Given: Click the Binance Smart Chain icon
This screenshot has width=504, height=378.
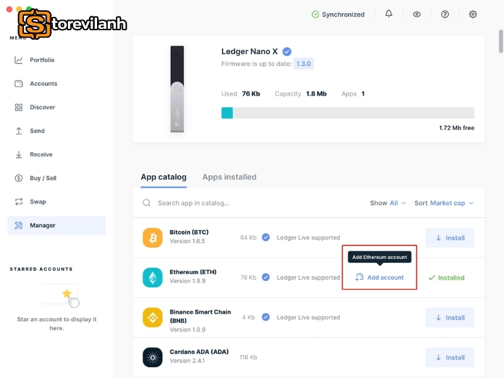Looking at the screenshot, I should pyautogui.click(x=152, y=318).
